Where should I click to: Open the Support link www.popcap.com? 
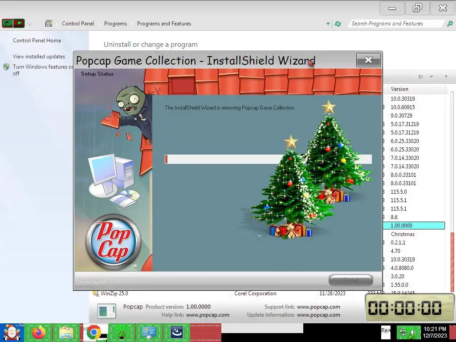[x=318, y=307]
